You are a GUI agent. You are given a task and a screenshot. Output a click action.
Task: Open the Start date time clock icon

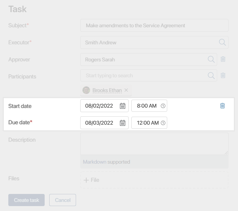tap(163, 106)
